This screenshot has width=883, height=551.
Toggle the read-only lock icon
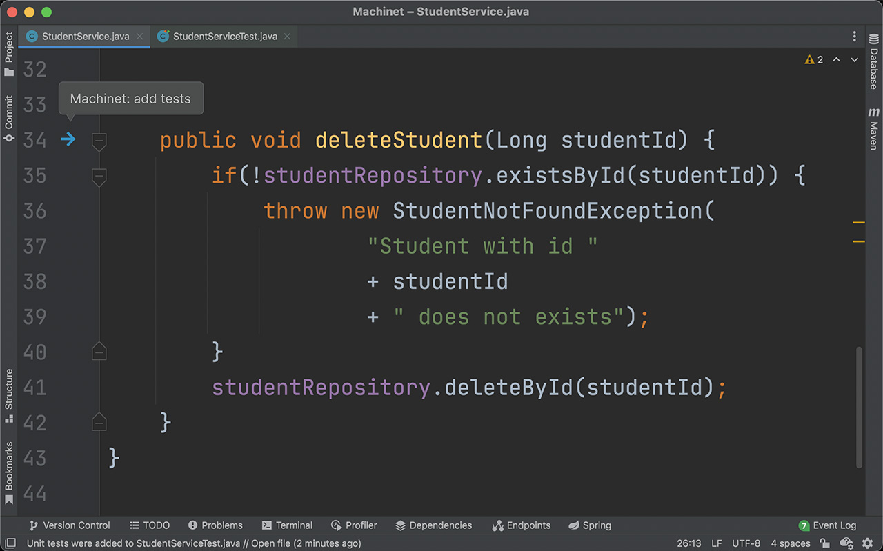825,543
